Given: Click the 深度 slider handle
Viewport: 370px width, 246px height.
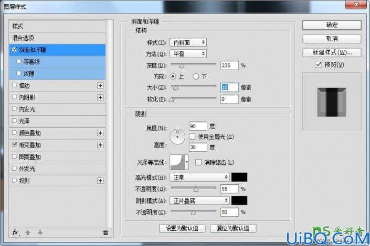Looking at the screenshot, I should coord(182,66).
